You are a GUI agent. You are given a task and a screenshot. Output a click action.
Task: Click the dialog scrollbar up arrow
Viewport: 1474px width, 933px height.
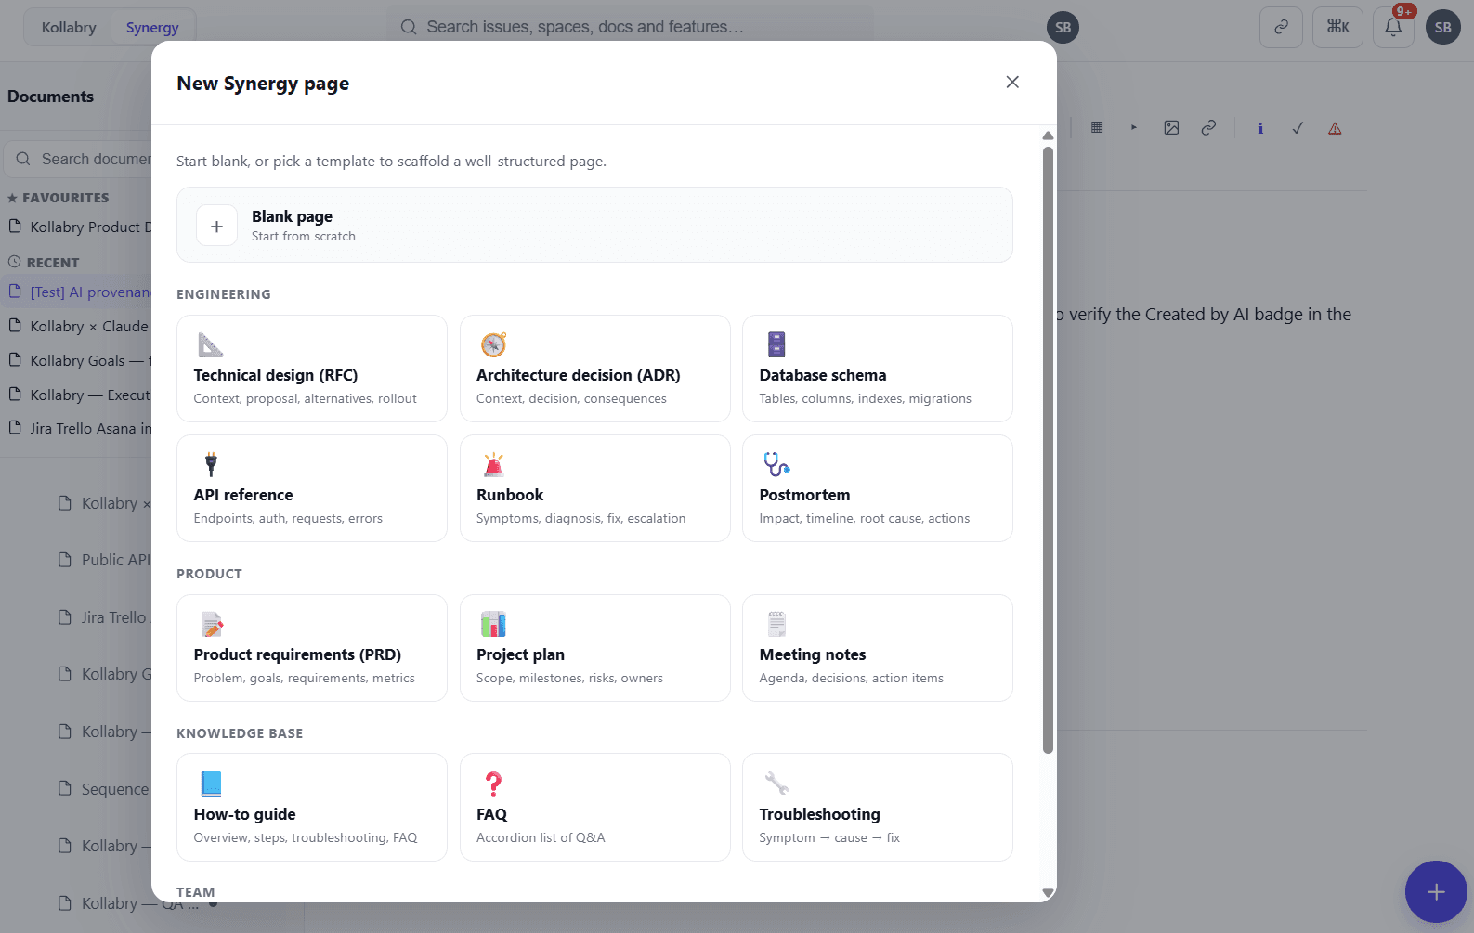coord(1048,136)
